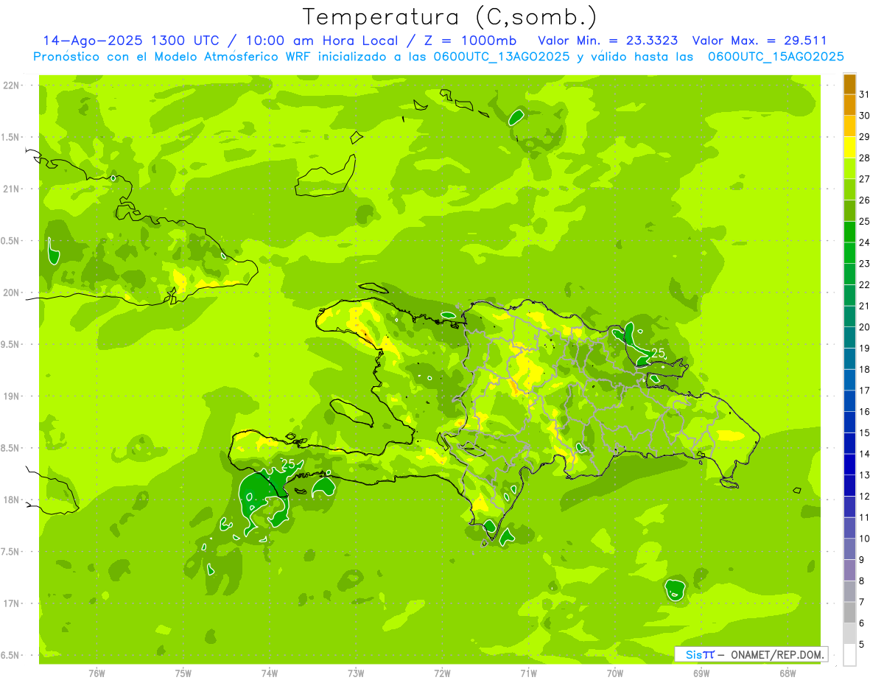Click the legend value 27

[865, 179]
